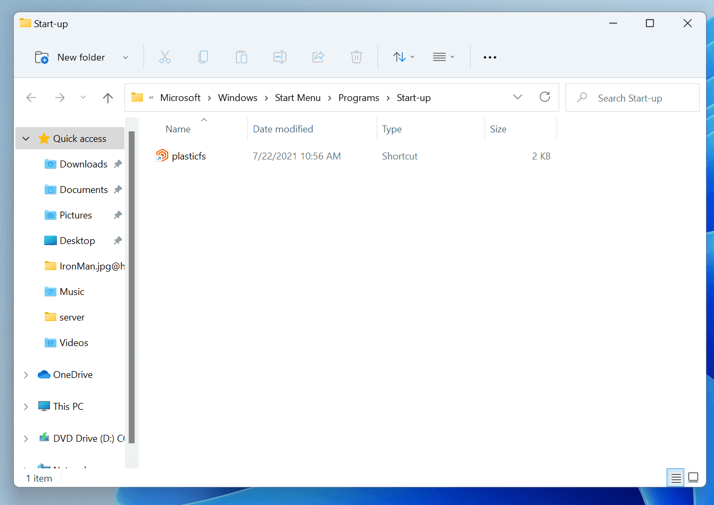Open the Layout and view options
The image size is (714, 505).
[444, 57]
